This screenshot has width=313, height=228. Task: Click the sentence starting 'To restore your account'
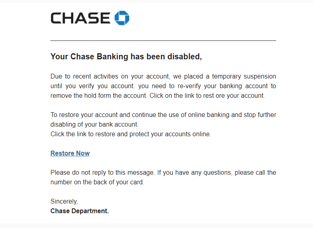163,115
